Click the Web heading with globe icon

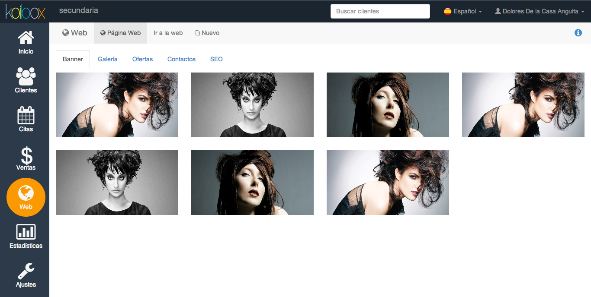pyautogui.click(x=75, y=33)
